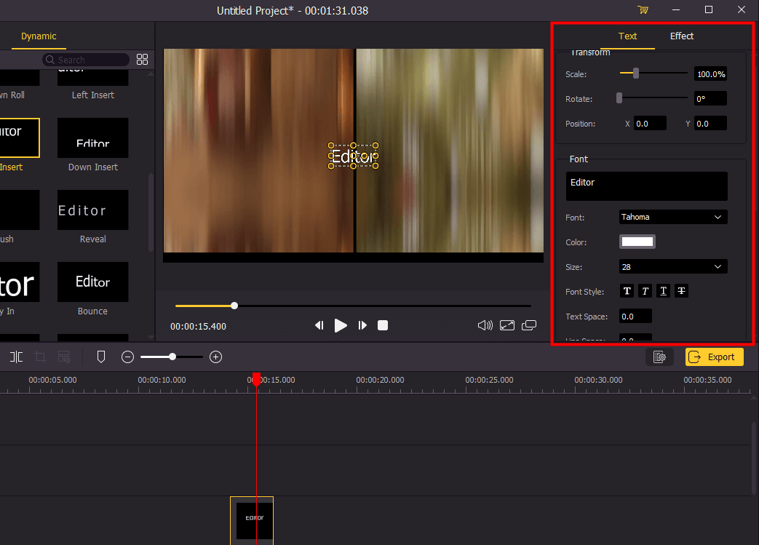Open detached preview window icon

point(529,325)
